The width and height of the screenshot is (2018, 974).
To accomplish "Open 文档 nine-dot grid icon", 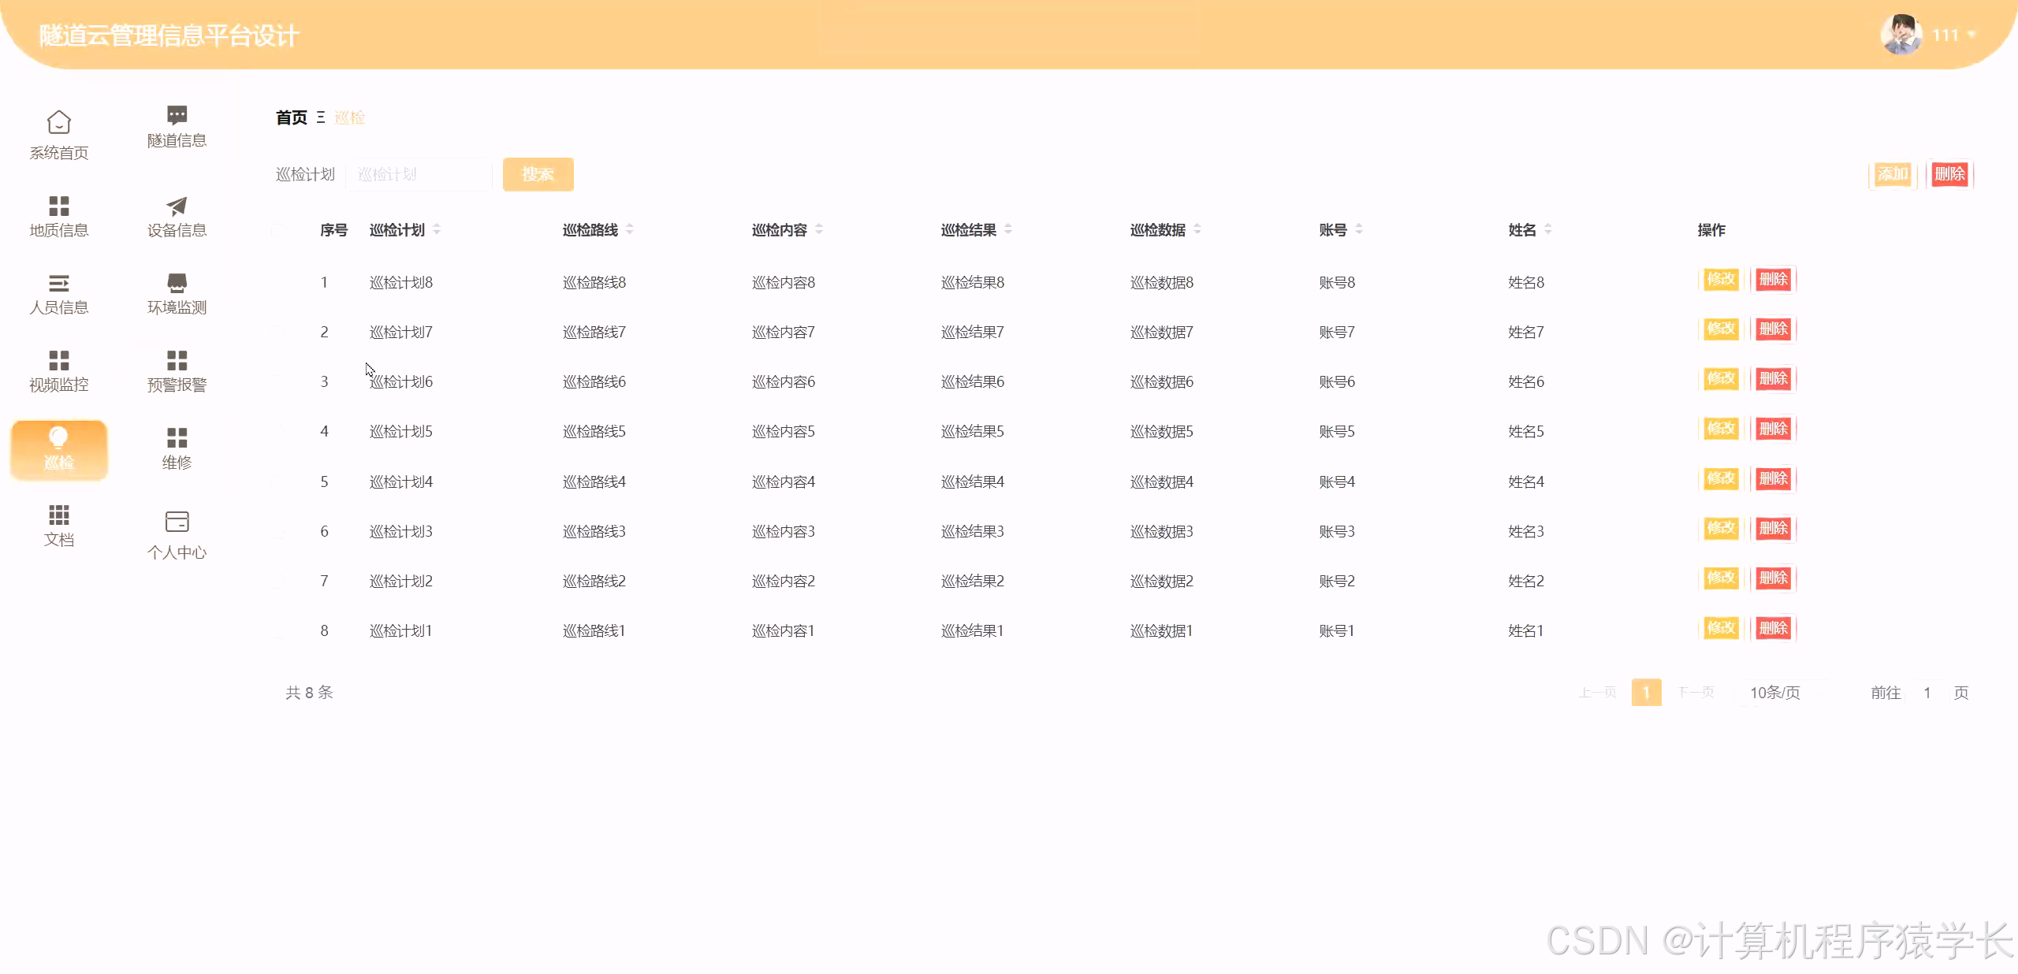I will pos(59,515).
